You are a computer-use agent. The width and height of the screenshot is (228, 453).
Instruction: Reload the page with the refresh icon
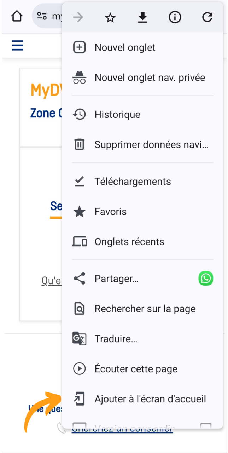207,17
